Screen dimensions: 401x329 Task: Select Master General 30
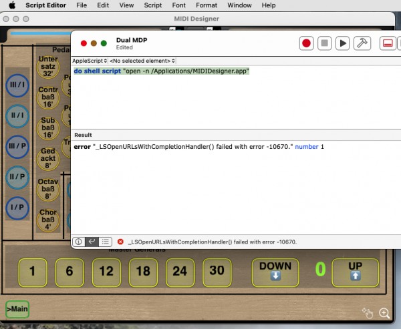click(217, 272)
